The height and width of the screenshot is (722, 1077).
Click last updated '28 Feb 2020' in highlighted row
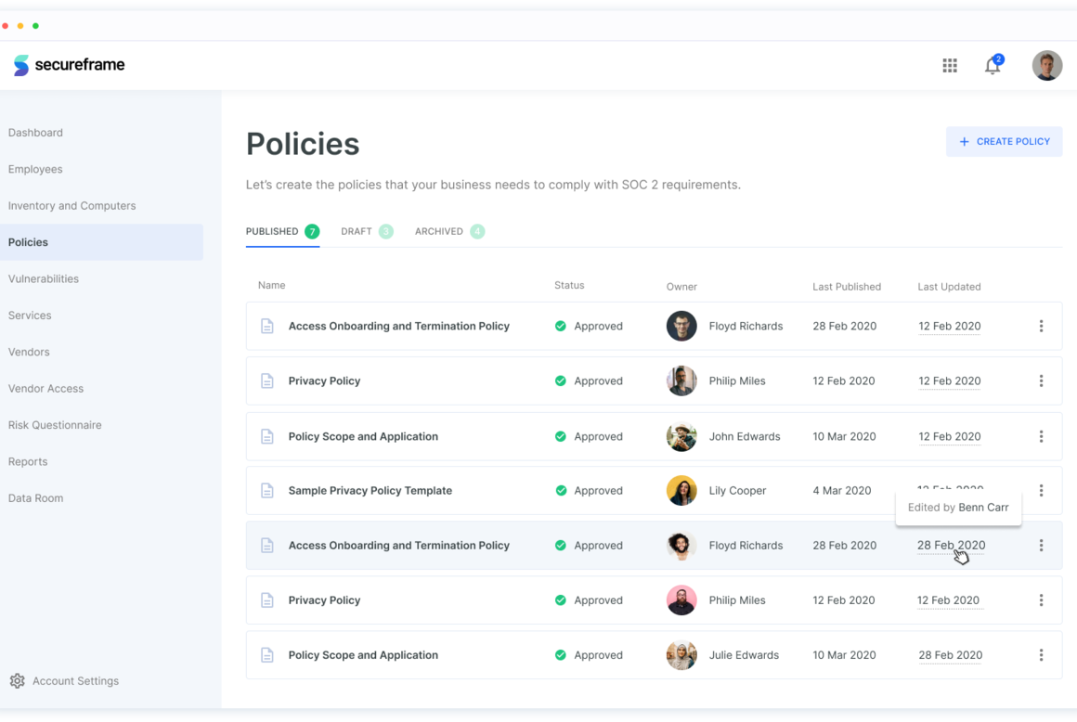pyautogui.click(x=952, y=546)
